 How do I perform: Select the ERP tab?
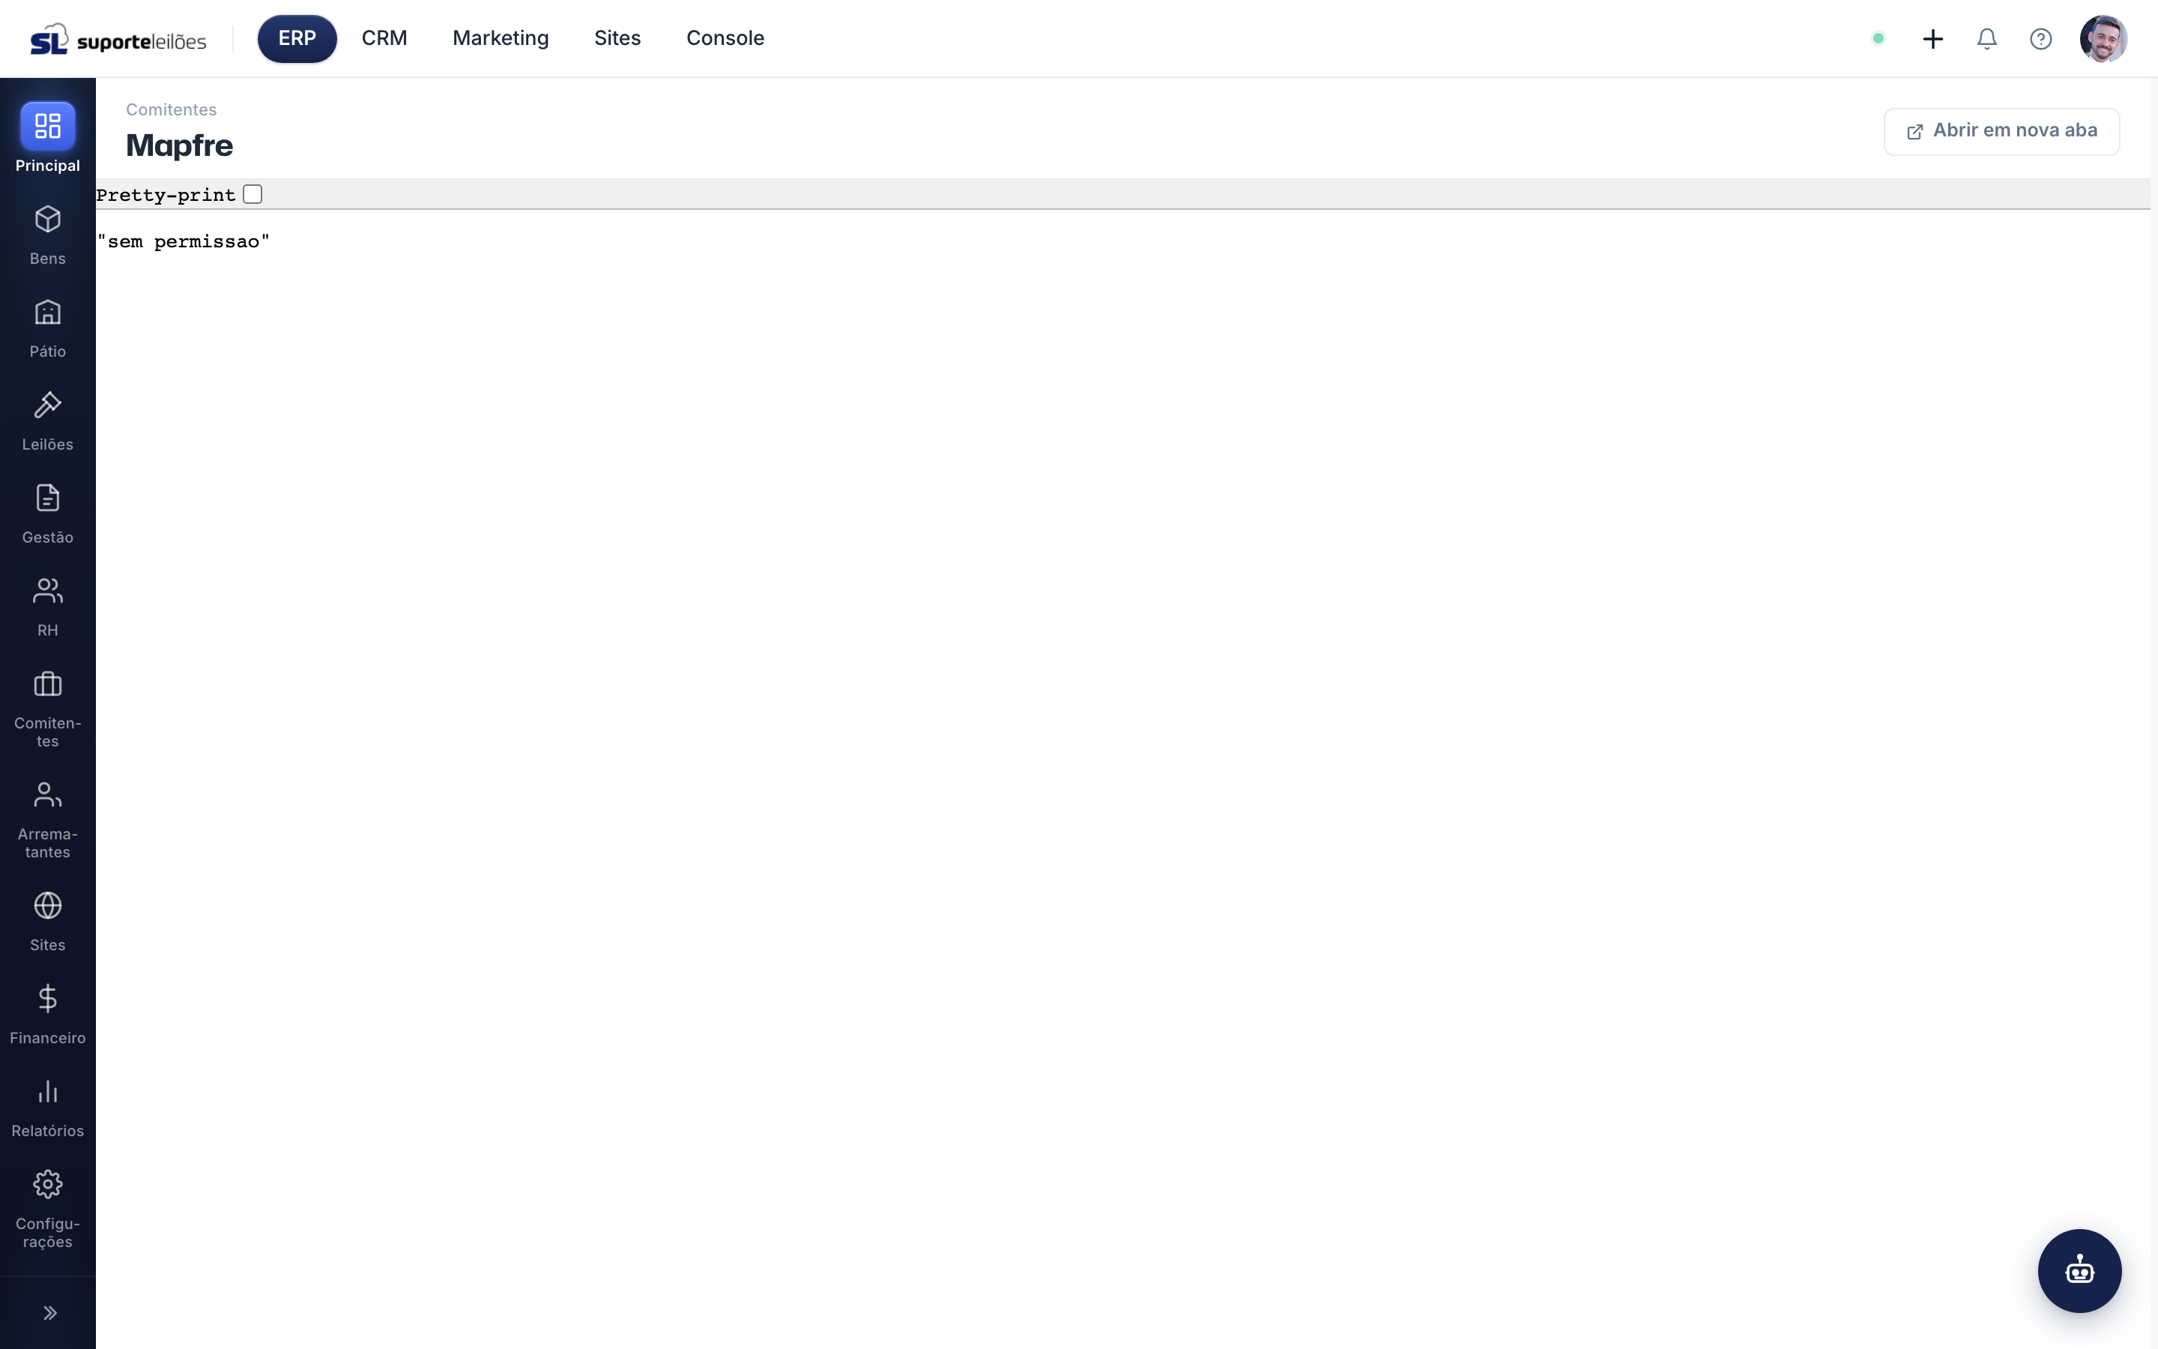tap(297, 38)
